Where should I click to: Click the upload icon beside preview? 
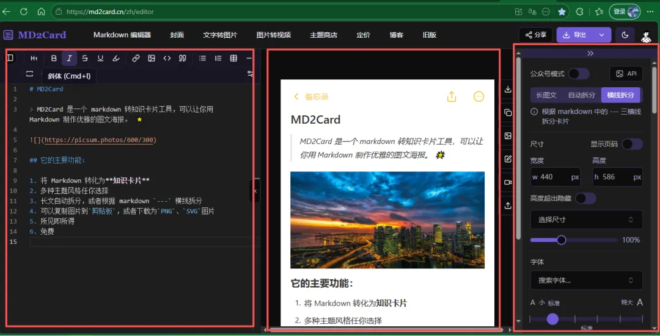508,206
